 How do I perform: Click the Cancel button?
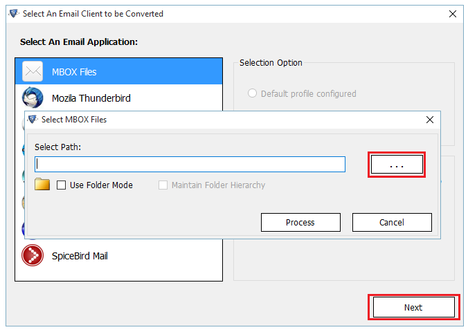[392, 222]
